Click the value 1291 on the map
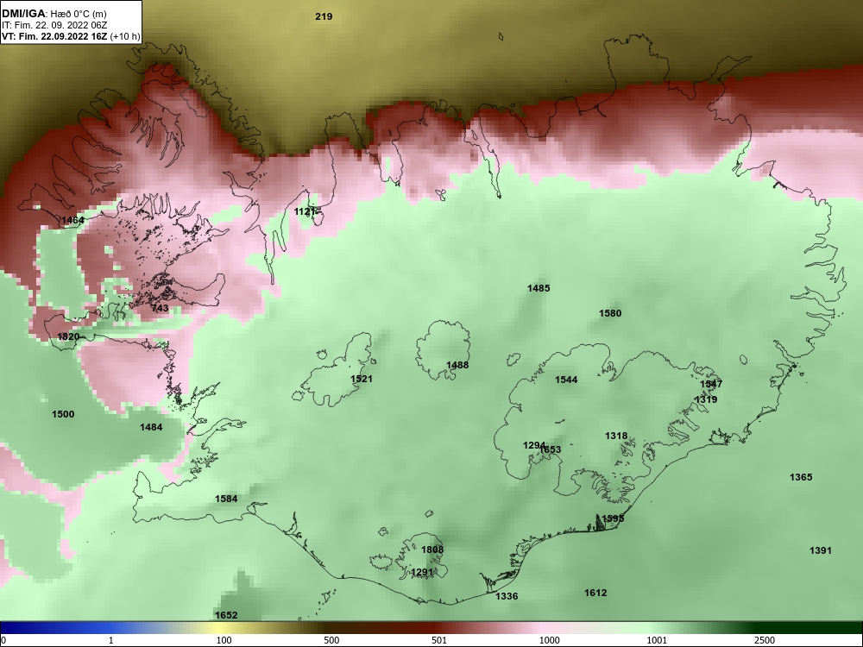Screen dimensions: 863x647 [x=422, y=572]
